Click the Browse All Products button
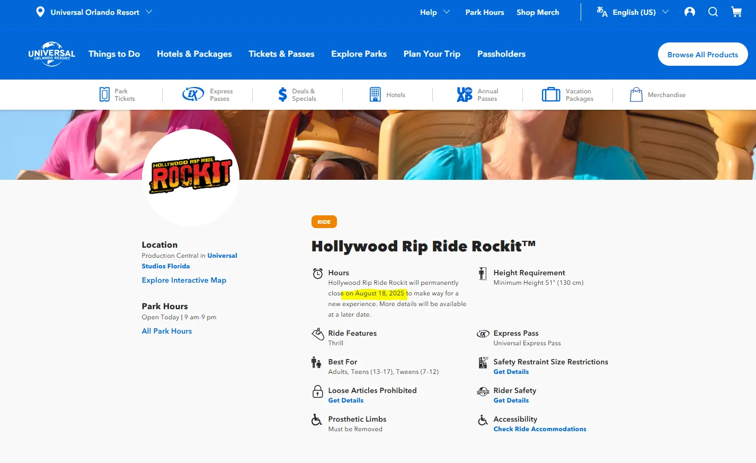The width and height of the screenshot is (756, 463). [x=702, y=54]
